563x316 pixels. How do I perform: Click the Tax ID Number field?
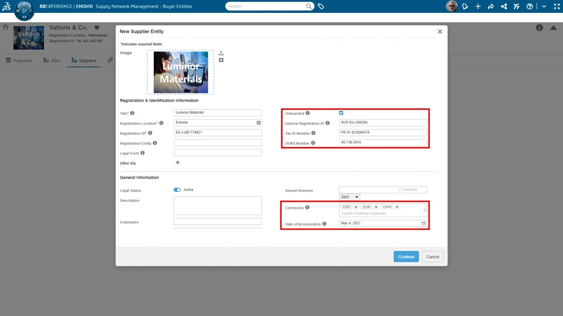(x=383, y=132)
